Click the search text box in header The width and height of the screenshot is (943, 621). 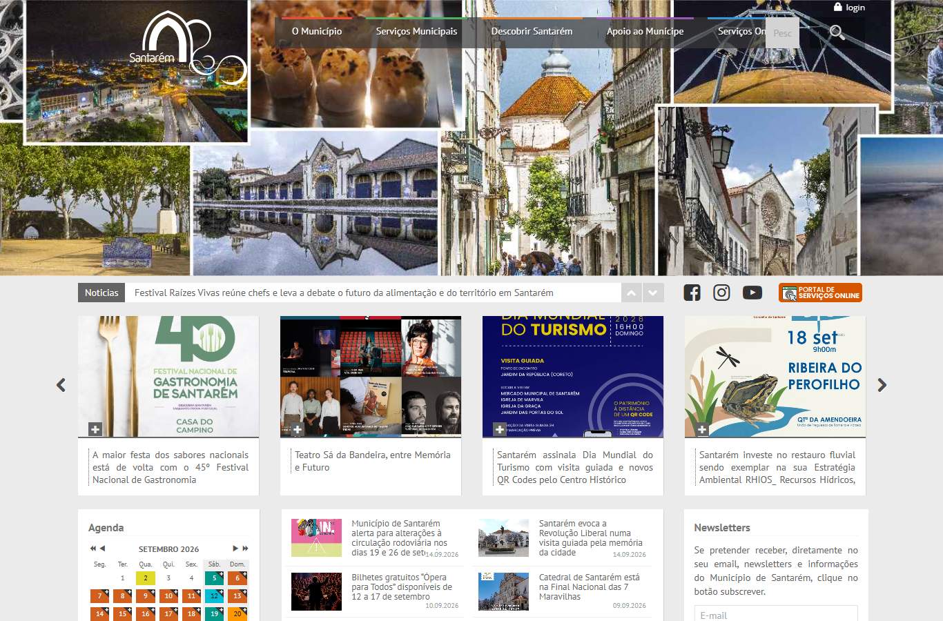tap(782, 33)
